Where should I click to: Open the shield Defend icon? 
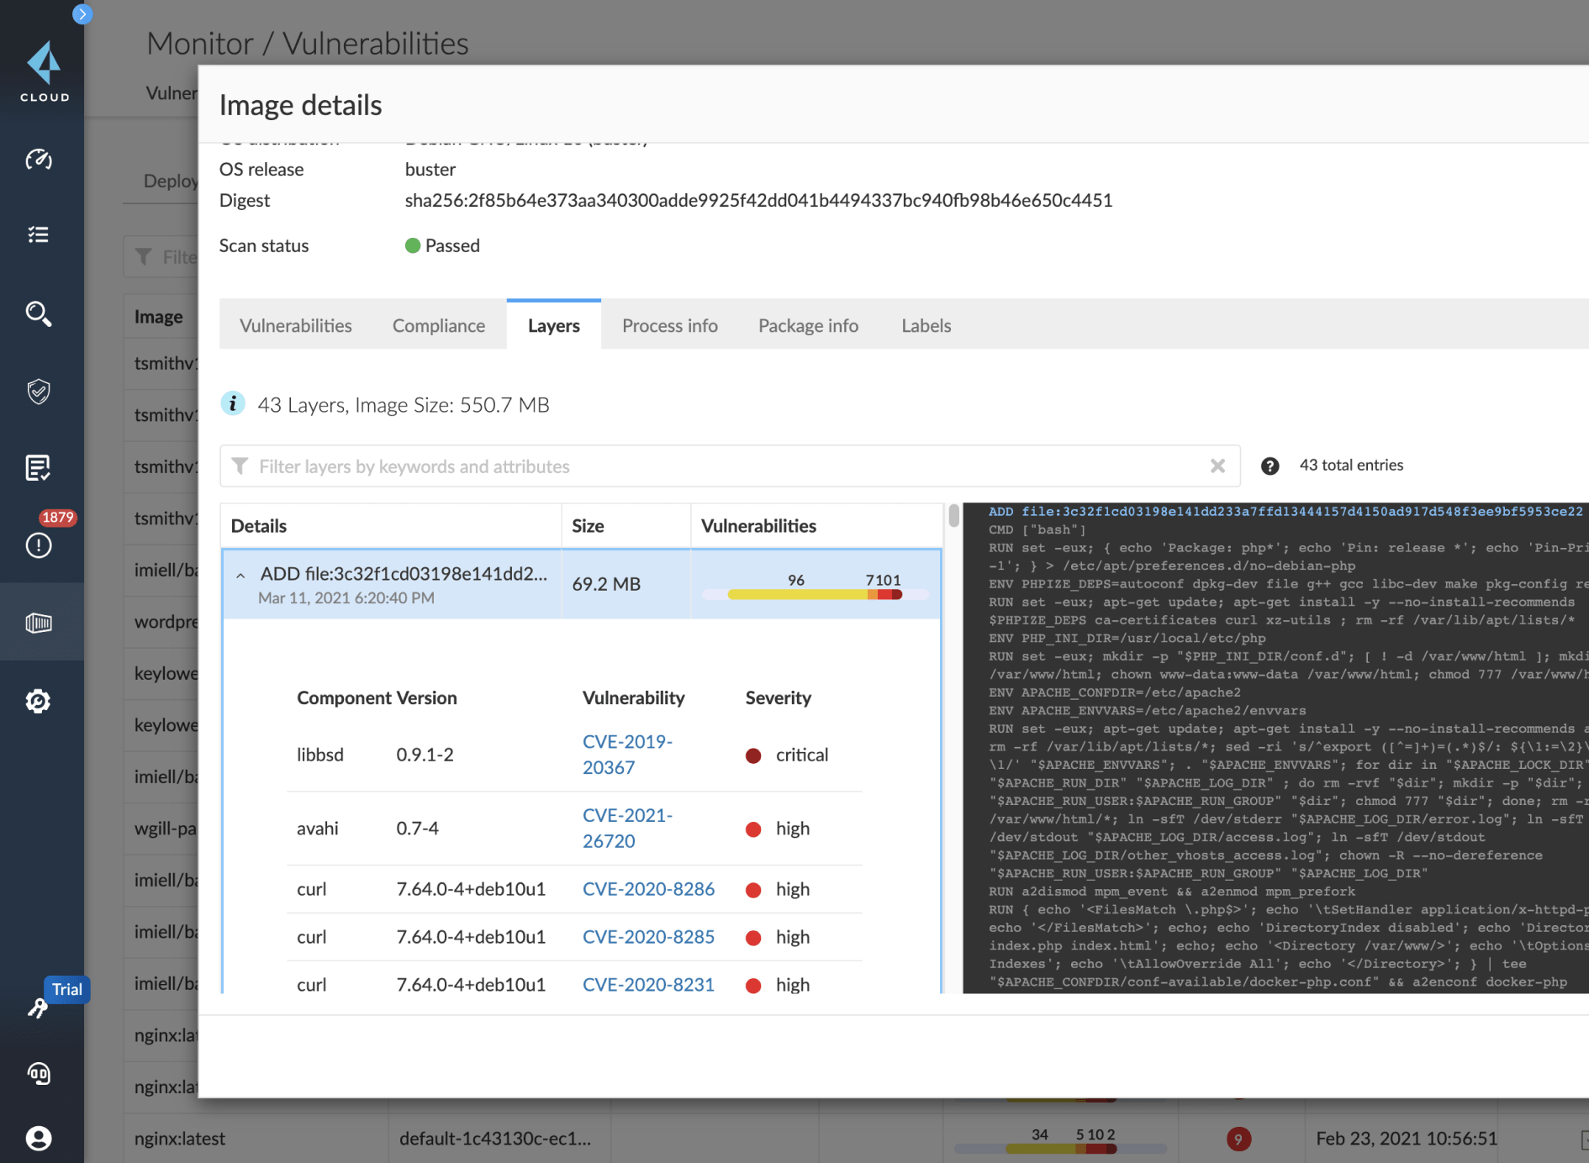[40, 391]
